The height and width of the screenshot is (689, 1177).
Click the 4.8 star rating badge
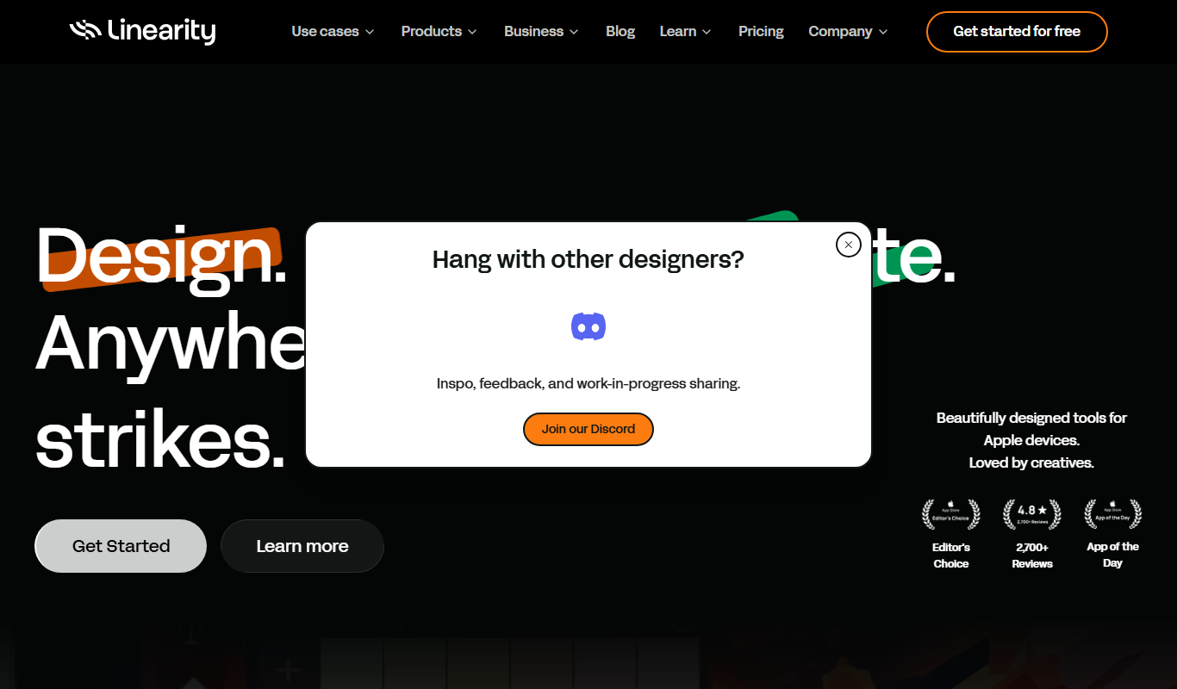1031,514
